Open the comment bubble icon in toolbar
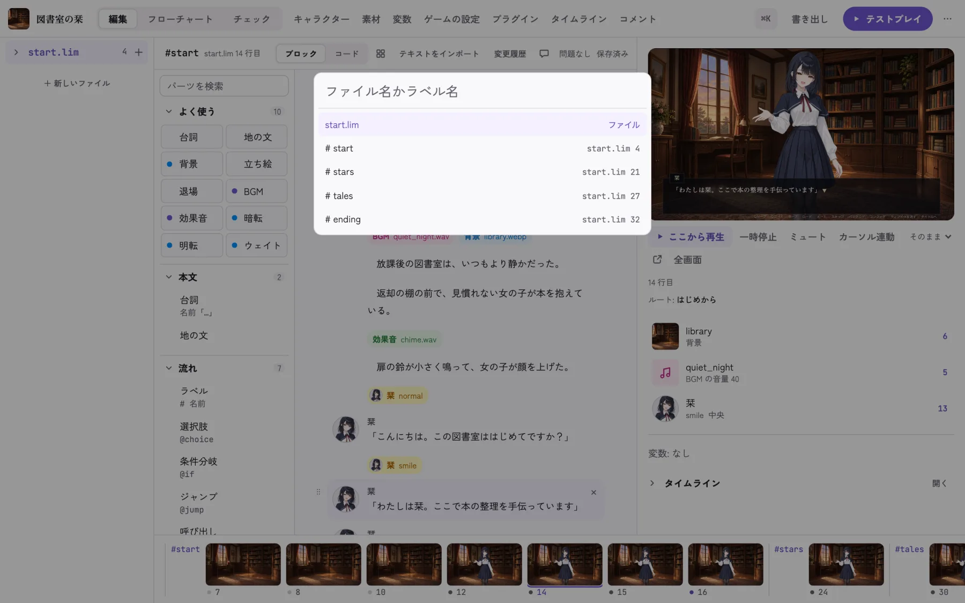Image resolution: width=965 pixels, height=603 pixels. tap(544, 54)
